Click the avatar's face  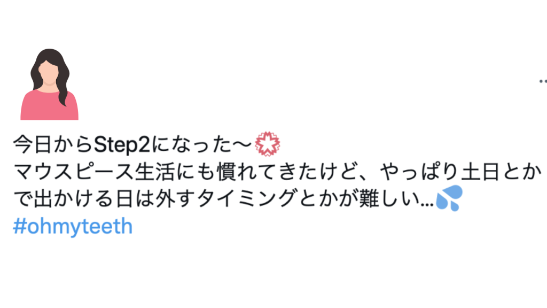point(49,73)
